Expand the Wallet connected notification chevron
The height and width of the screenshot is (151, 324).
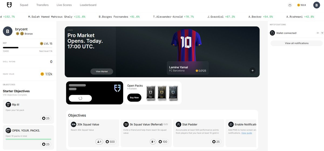[322, 33]
